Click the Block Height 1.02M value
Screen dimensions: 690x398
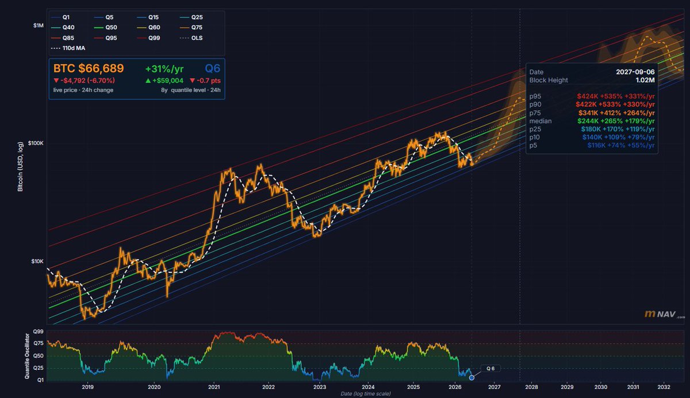tap(645, 80)
